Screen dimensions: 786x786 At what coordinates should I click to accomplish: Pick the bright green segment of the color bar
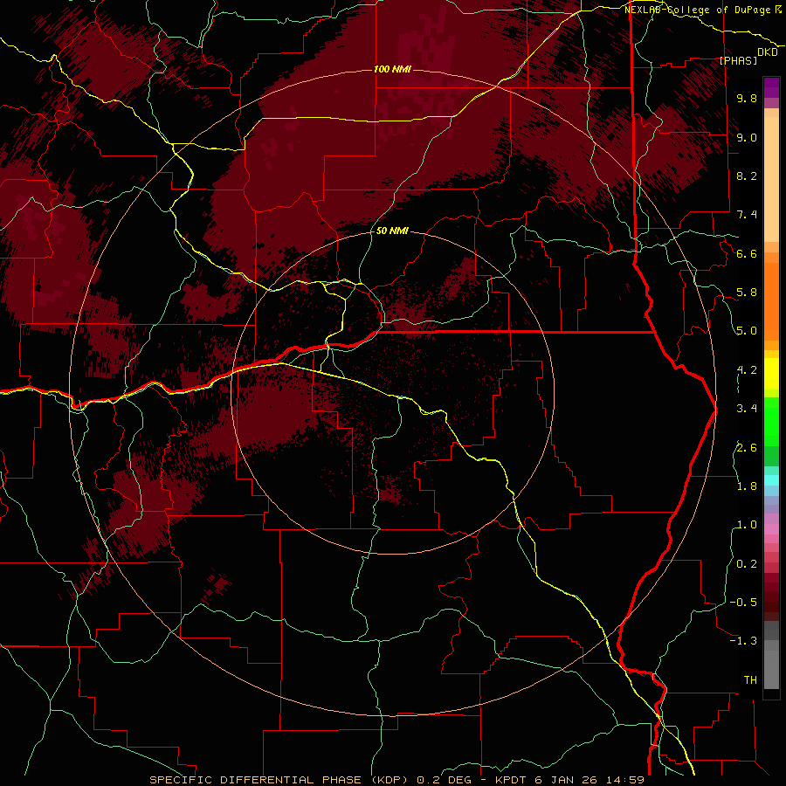pyautogui.click(x=771, y=421)
